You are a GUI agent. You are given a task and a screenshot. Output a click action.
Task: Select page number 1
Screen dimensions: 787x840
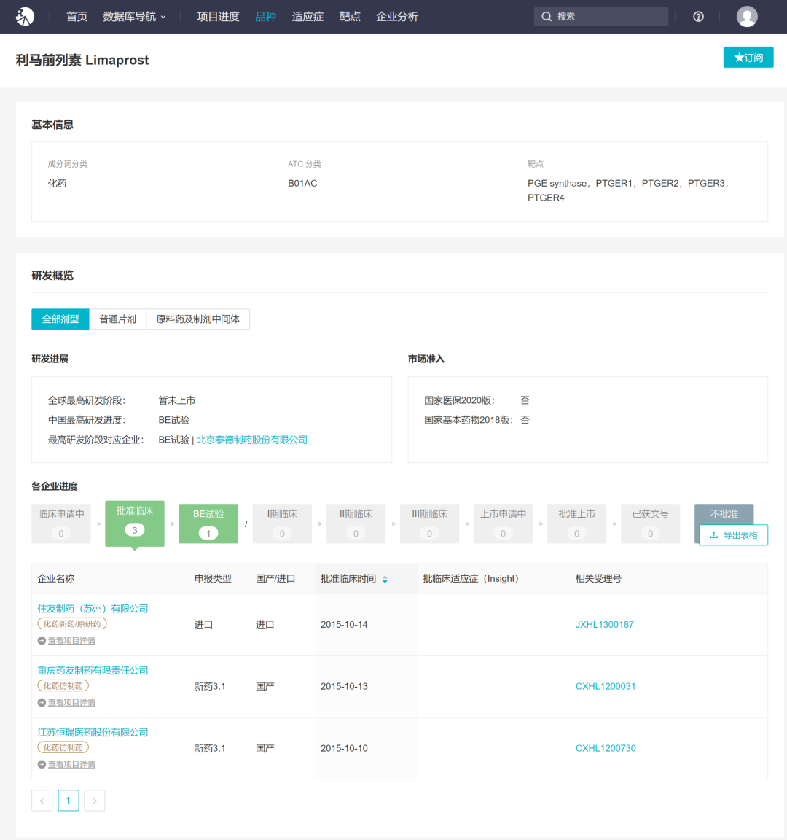pyautogui.click(x=68, y=801)
